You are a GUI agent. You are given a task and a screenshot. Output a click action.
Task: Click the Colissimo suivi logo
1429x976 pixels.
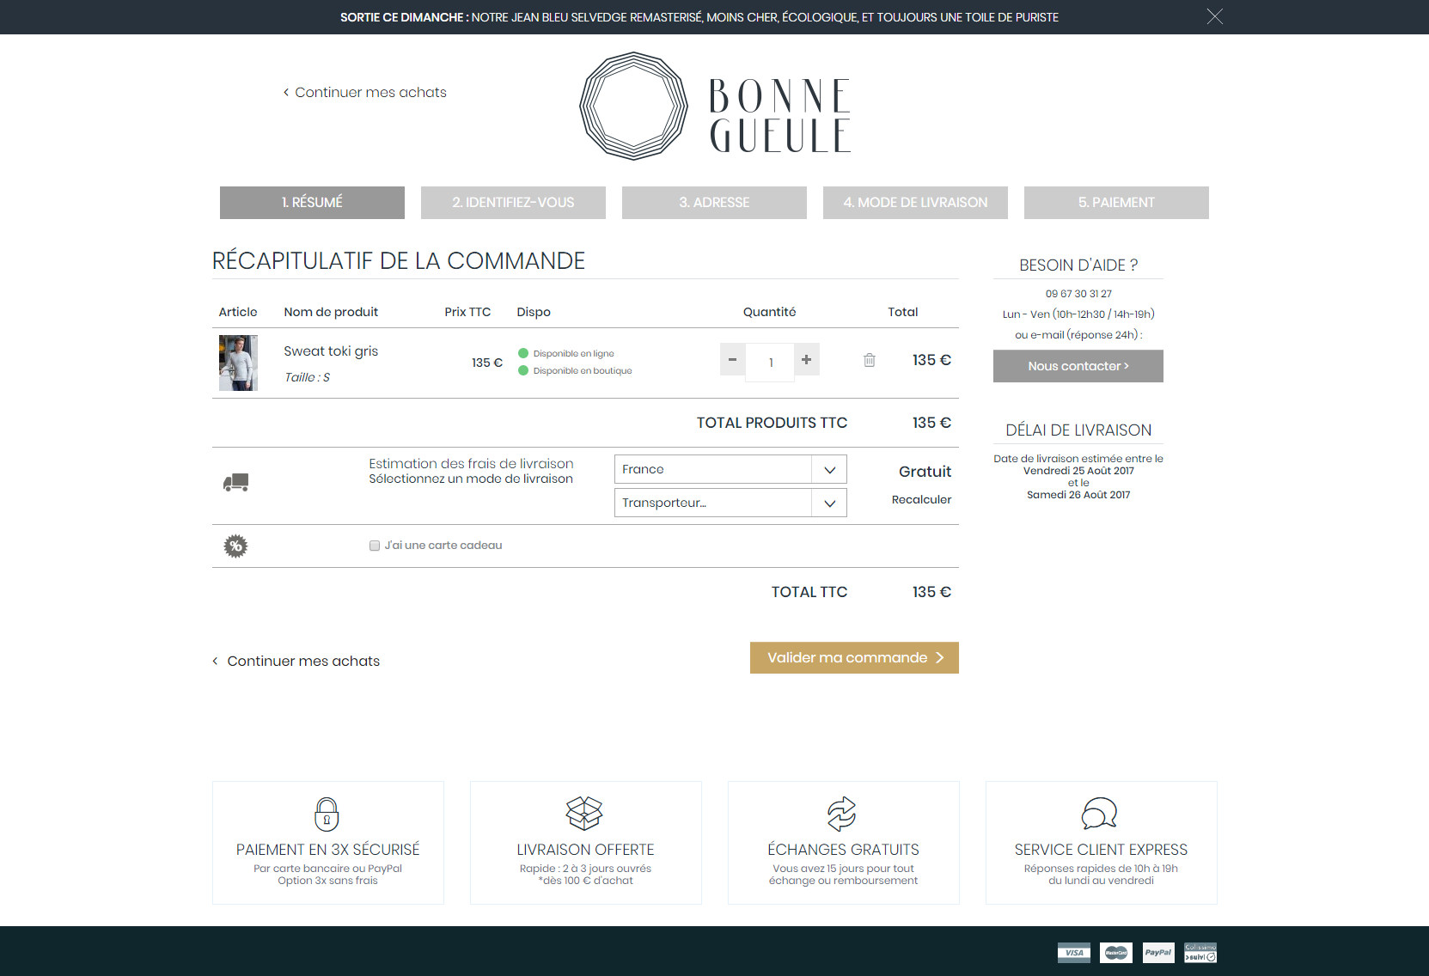pyautogui.click(x=1200, y=953)
